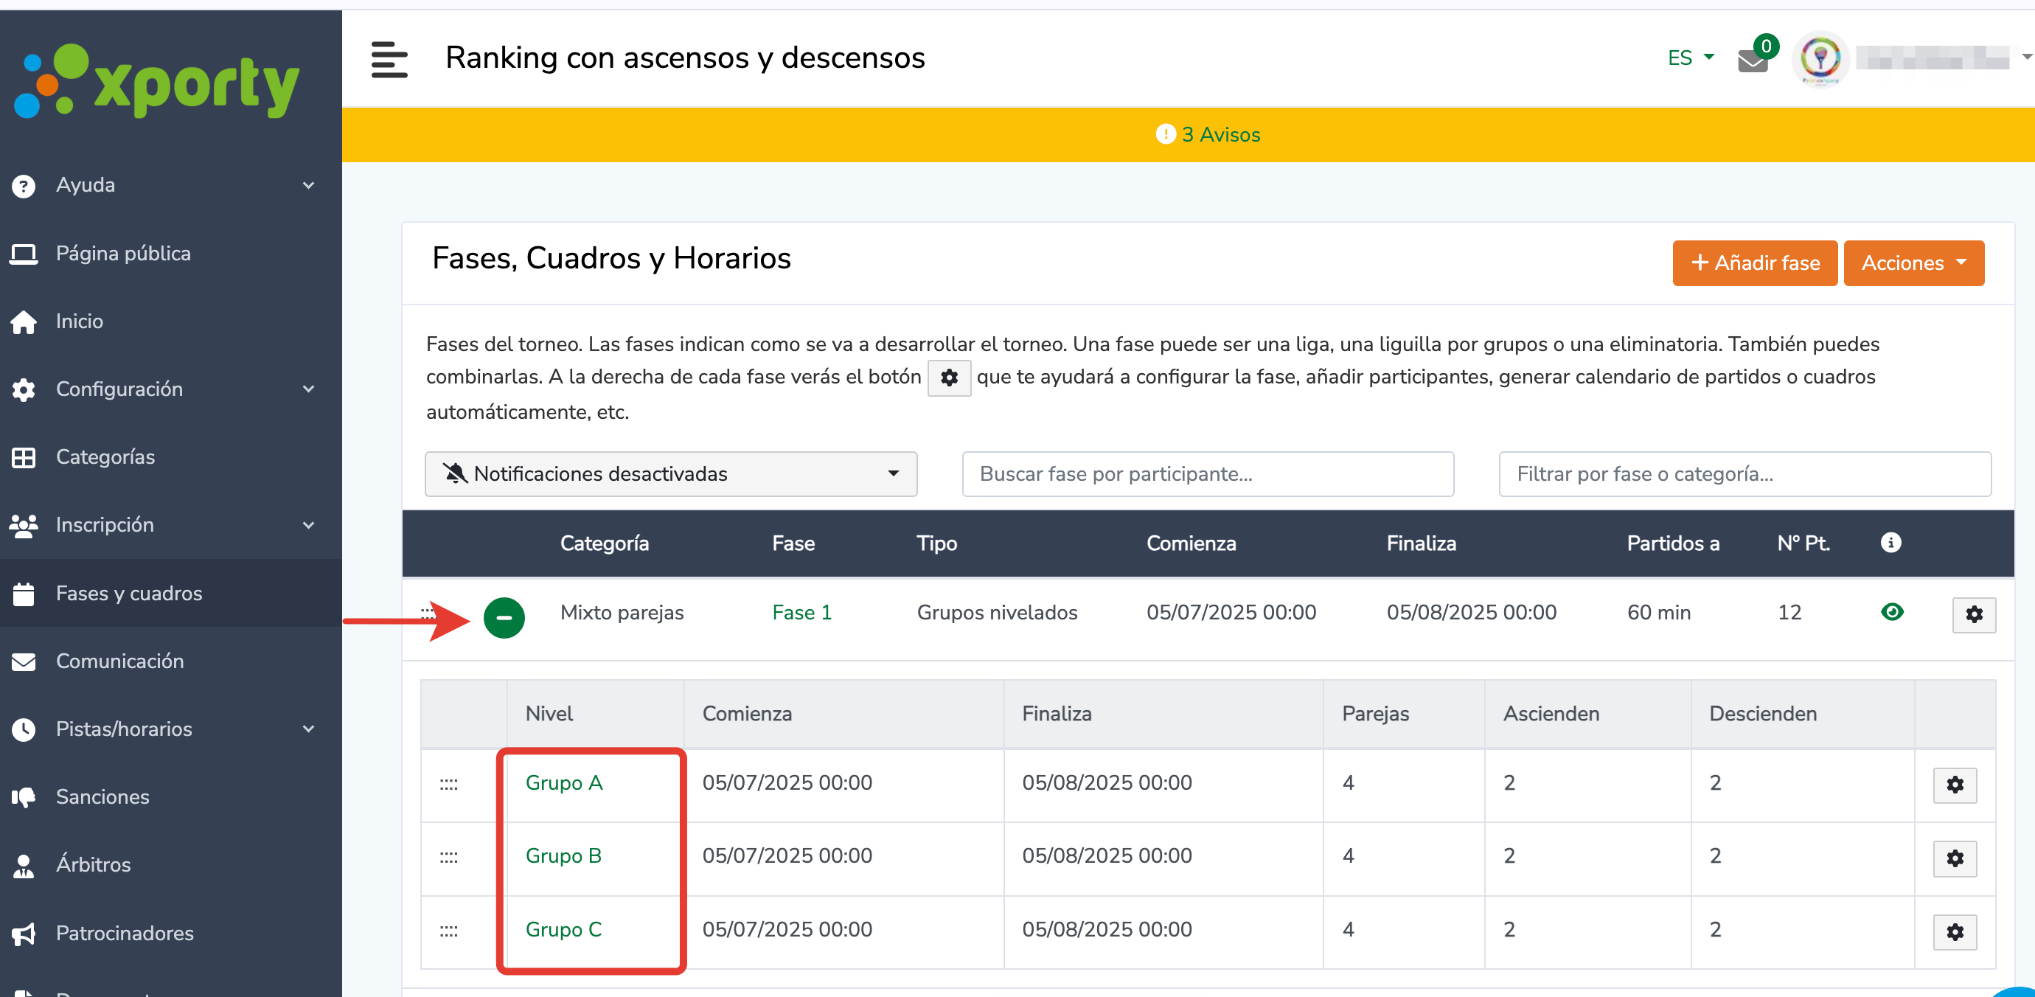The height and width of the screenshot is (997, 2035).
Task: Open settings gear for Grupo A
Action: 1955,785
